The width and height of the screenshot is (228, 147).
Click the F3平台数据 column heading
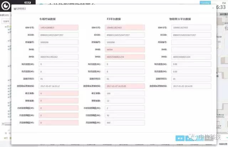(x=114, y=19)
